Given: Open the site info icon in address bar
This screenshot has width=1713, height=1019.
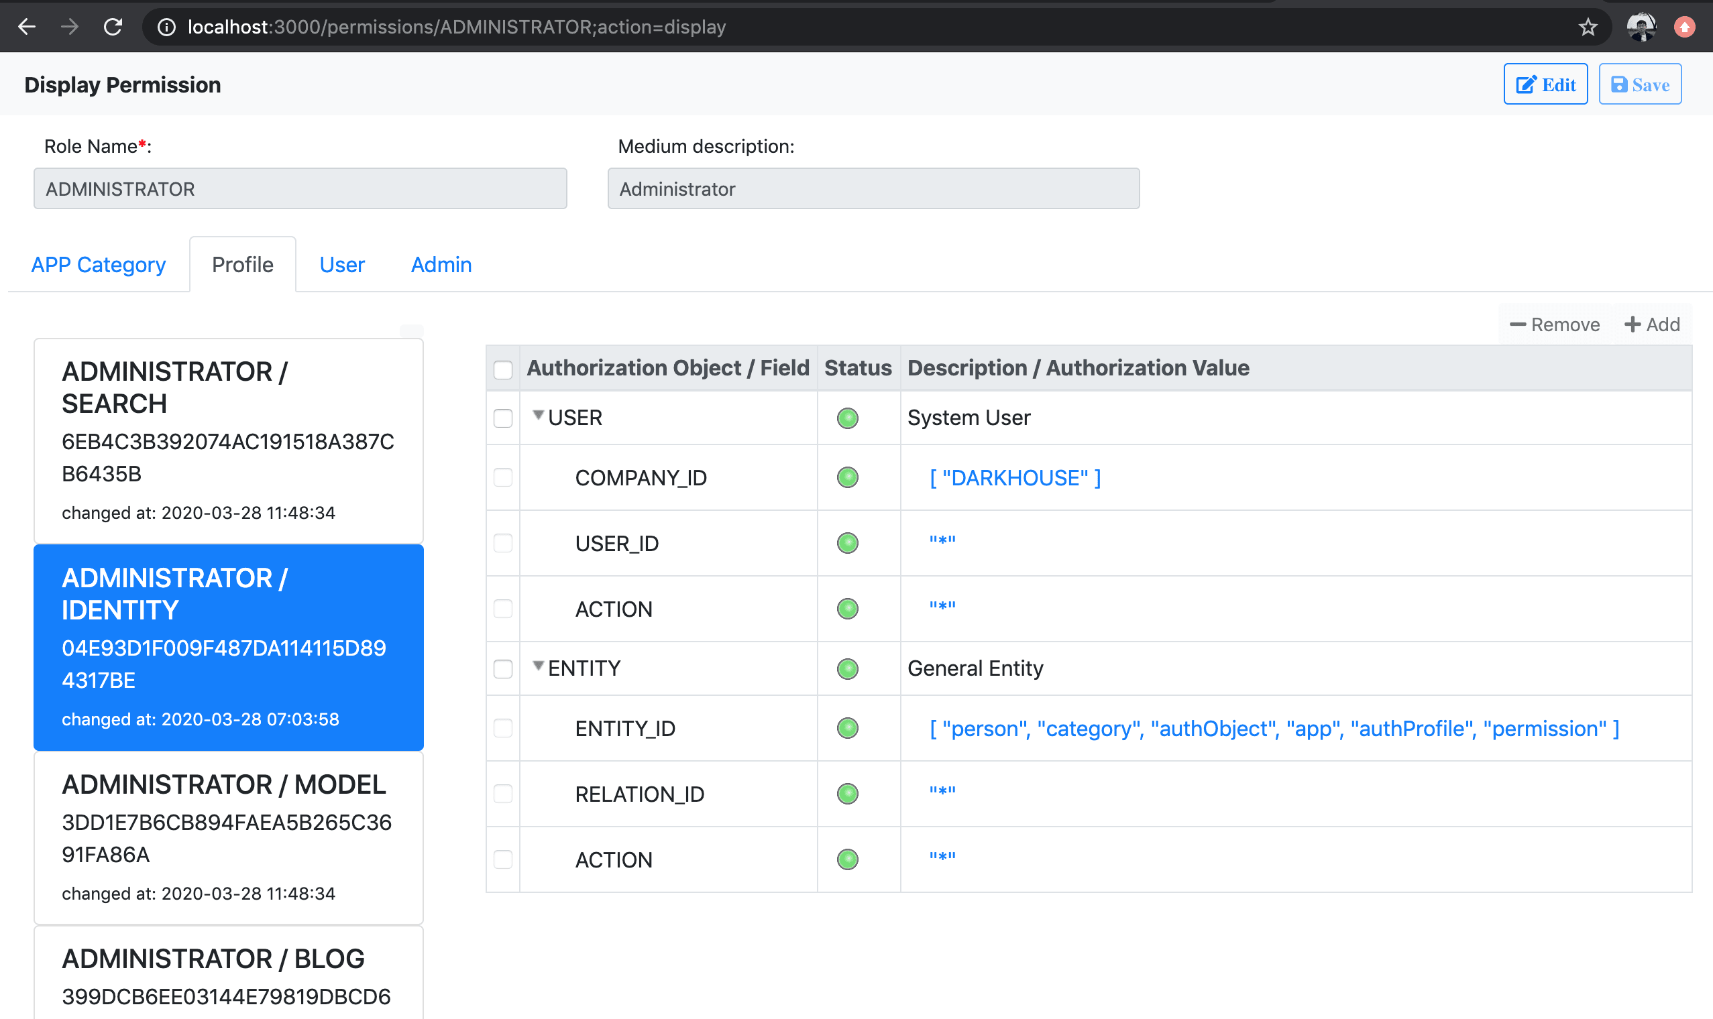Looking at the screenshot, I should point(166,27).
